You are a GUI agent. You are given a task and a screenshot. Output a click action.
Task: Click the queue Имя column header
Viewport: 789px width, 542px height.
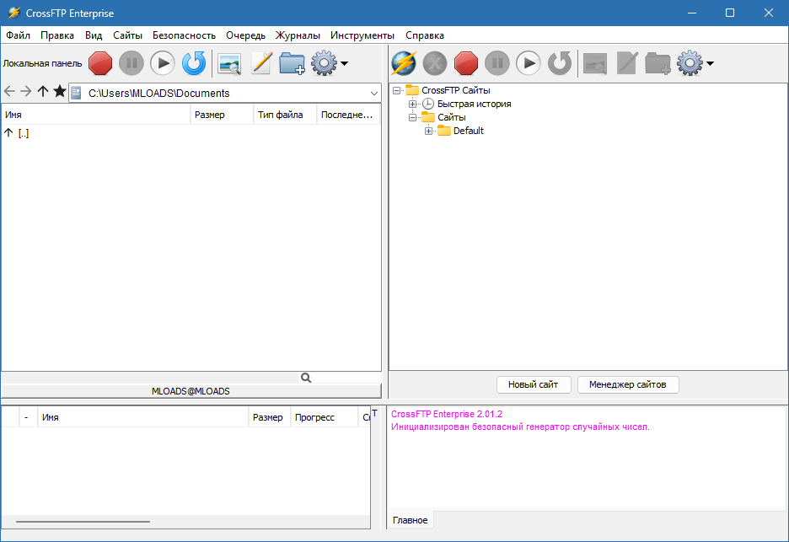[143, 417]
